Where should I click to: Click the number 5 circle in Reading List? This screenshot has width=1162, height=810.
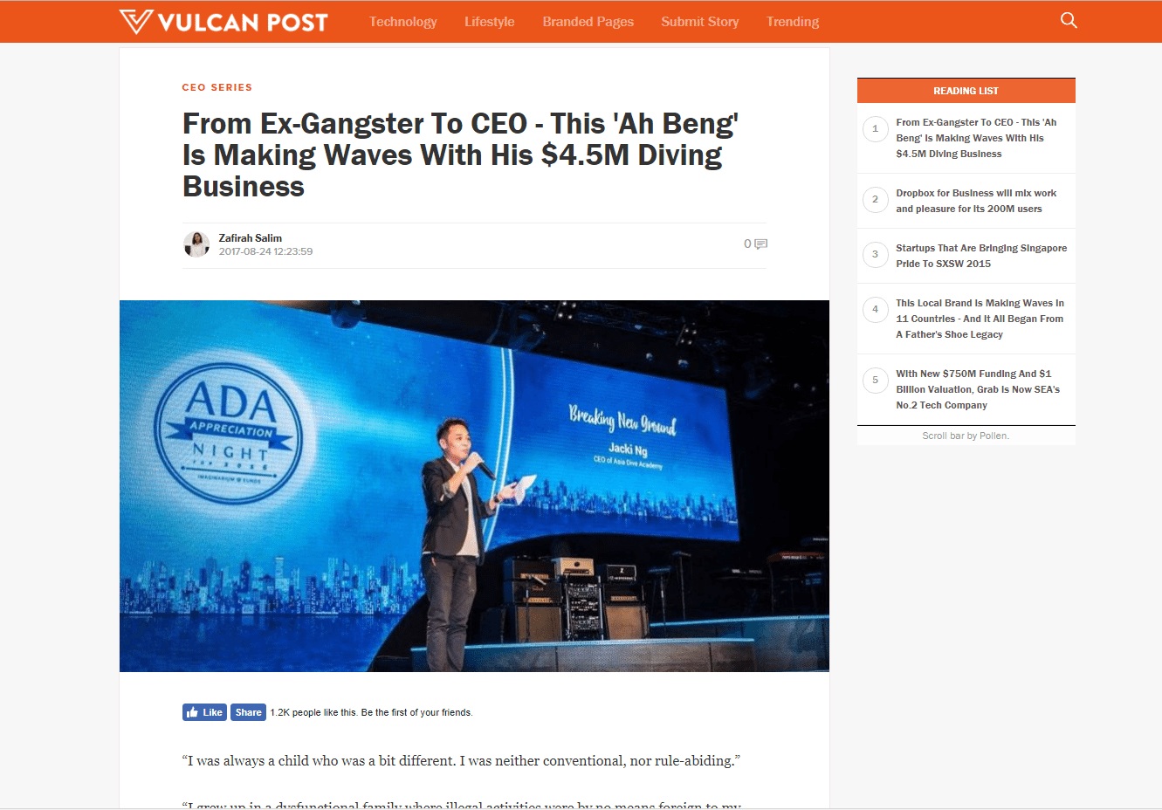(876, 381)
